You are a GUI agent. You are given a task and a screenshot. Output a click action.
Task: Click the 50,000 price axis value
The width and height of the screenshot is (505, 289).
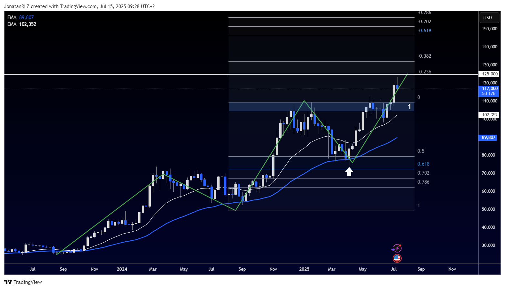489,209
